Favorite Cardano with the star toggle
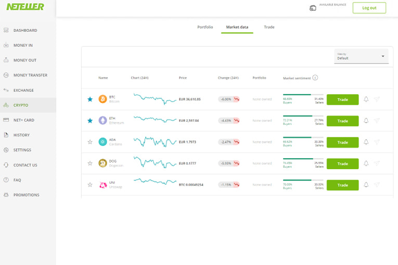This screenshot has width=398, height=265. point(90,142)
